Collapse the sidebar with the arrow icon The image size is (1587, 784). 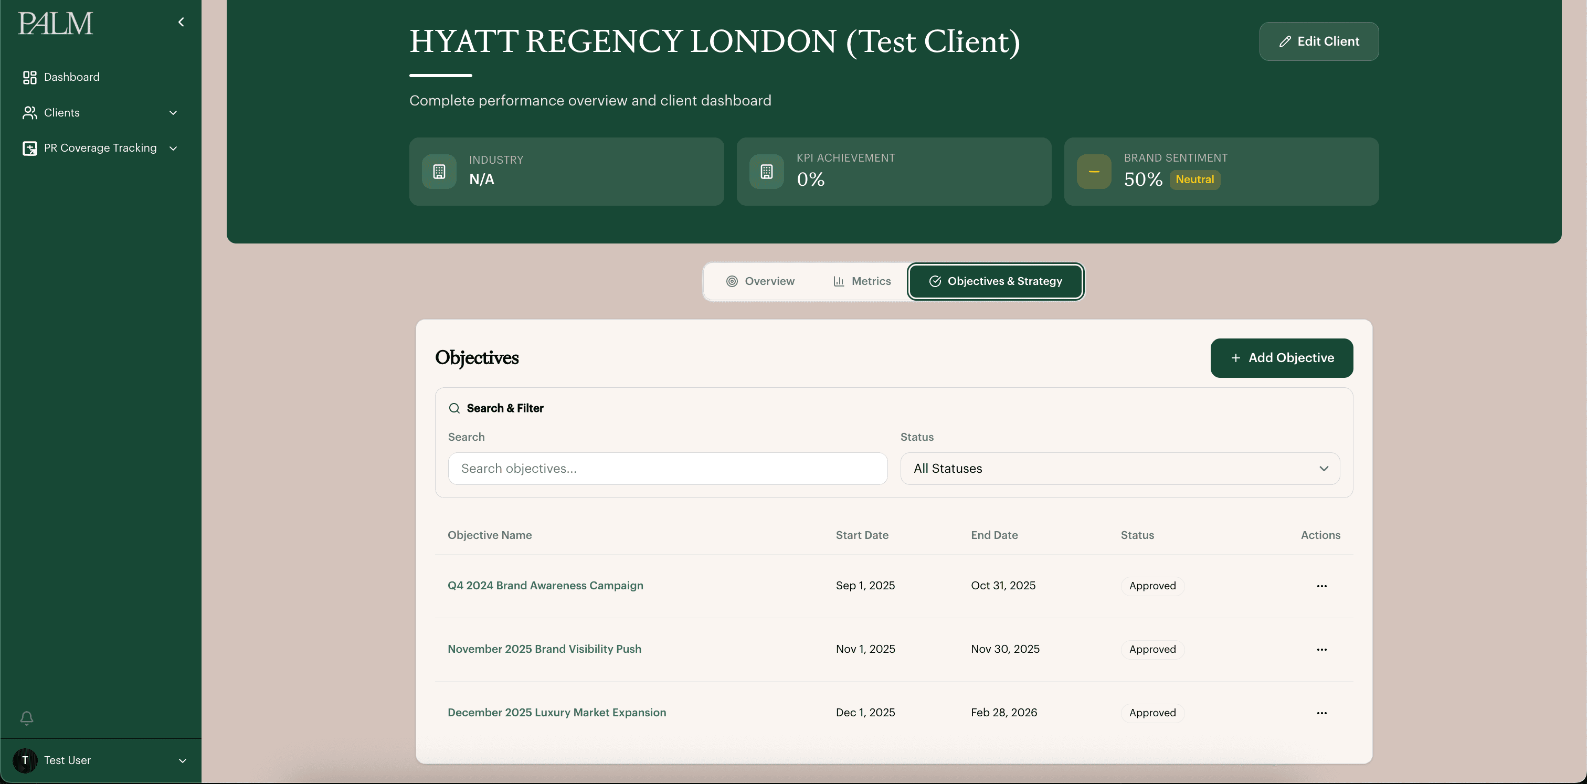point(181,22)
